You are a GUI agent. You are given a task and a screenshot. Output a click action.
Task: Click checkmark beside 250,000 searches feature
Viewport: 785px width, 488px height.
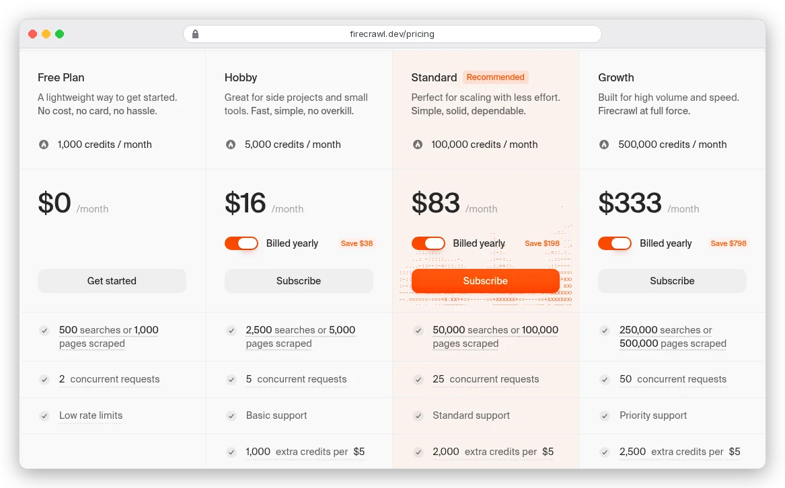click(605, 330)
